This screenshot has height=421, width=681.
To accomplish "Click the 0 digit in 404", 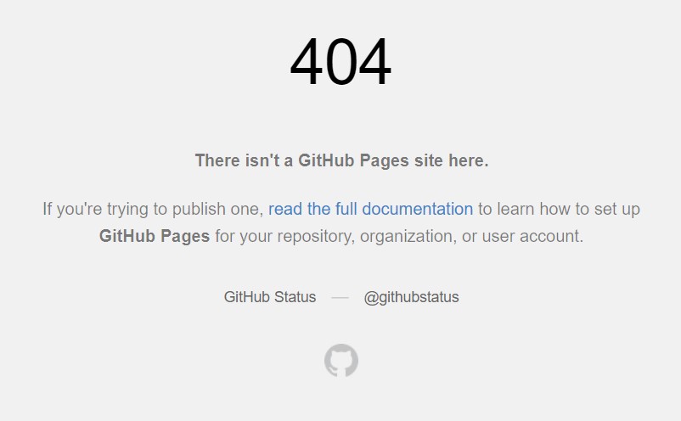I will 341,62.
